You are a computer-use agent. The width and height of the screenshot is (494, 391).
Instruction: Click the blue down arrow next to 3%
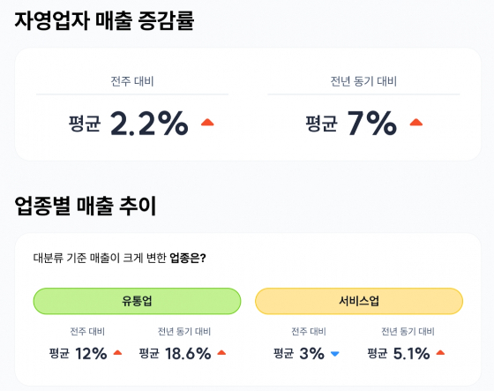pos(335,354)
